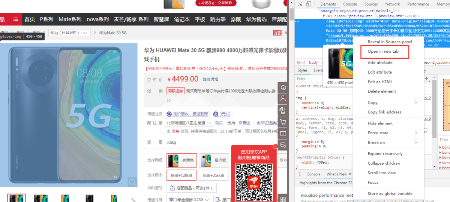Screen dimensions: 450x202
Task: Click the 降价通知 price alert link
Action: pos(210,79)
